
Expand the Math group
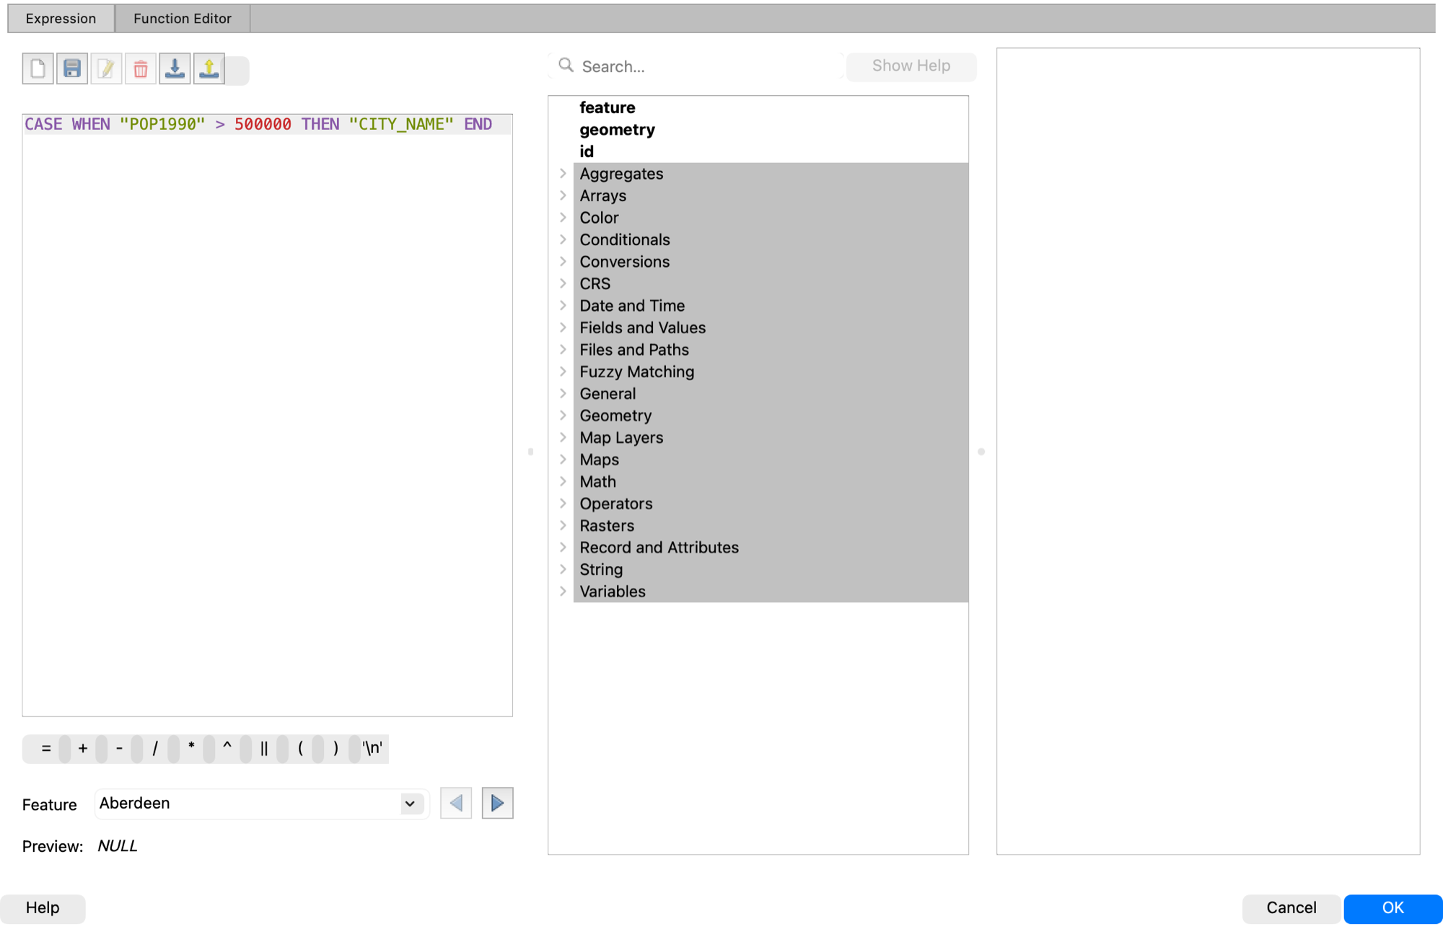[563, 482]
